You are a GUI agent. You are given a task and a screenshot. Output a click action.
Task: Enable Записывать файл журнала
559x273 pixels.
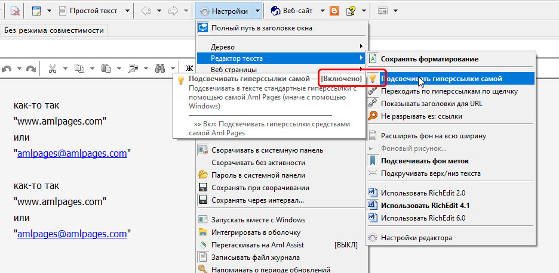pyautogui.click(x=281, y=258)
